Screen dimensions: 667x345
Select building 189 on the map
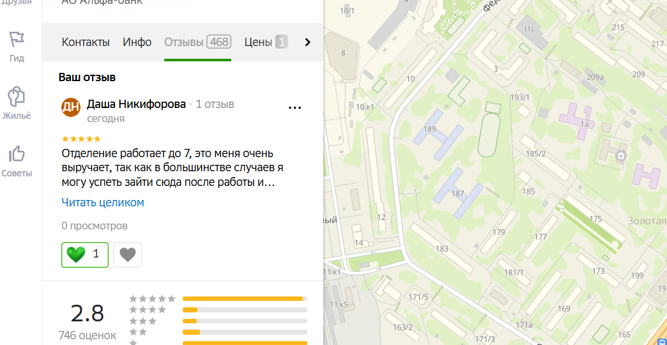[x=438, y=134]
